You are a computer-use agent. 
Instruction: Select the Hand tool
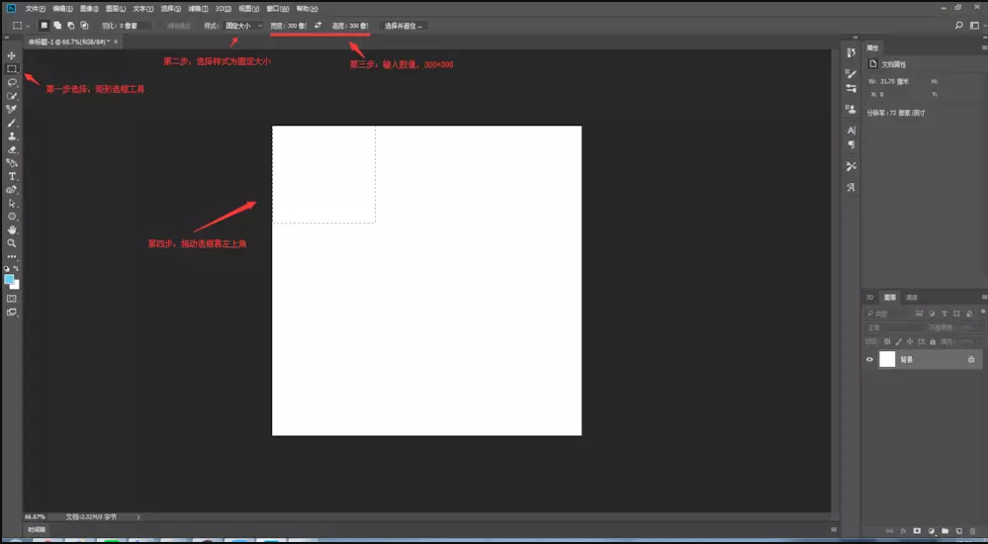(11, 230)
